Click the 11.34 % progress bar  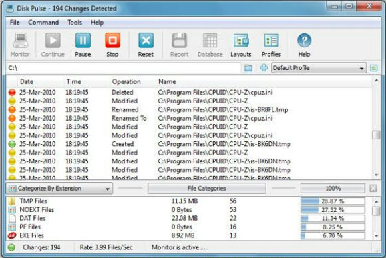coord(333,219)
